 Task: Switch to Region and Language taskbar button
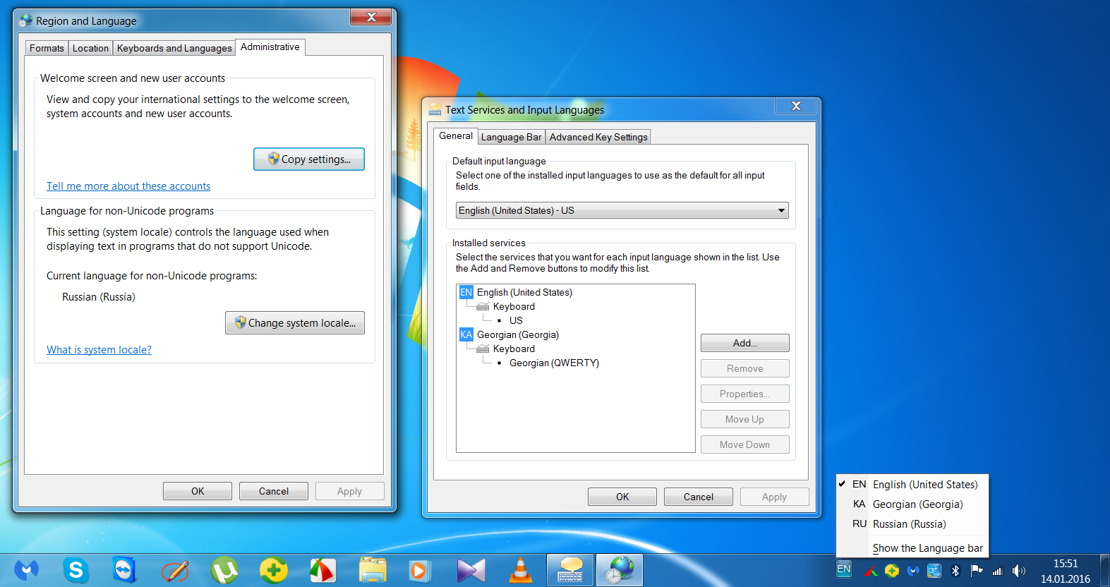pyautogui.click(x=620, y=570)
